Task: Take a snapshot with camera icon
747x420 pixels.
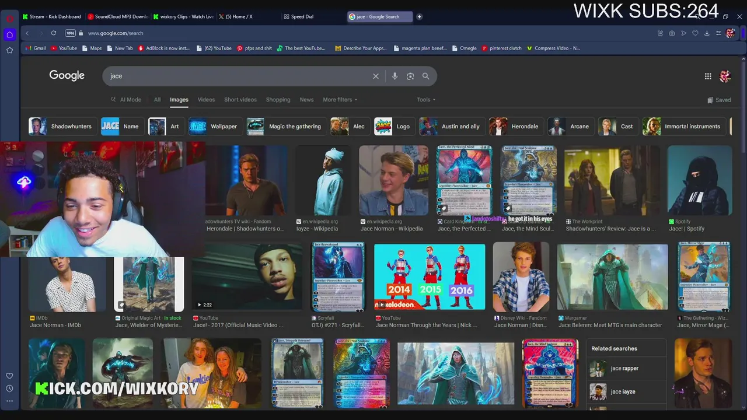Action: coord(672,33)
